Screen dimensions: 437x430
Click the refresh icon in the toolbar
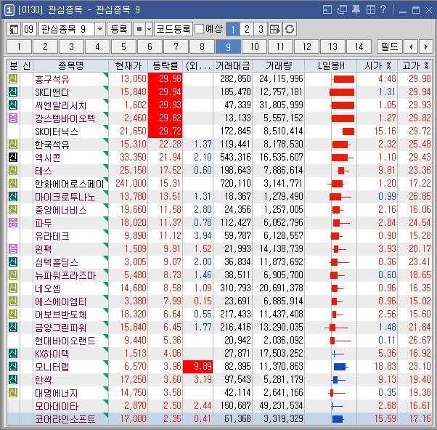pos(290,29)
